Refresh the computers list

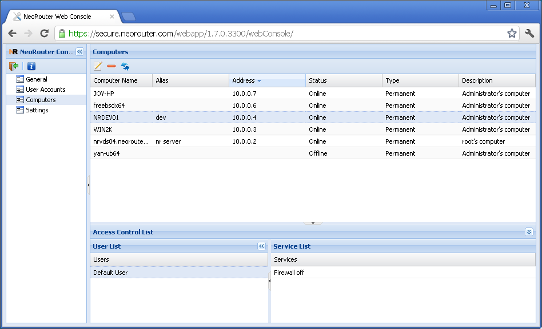125,67
